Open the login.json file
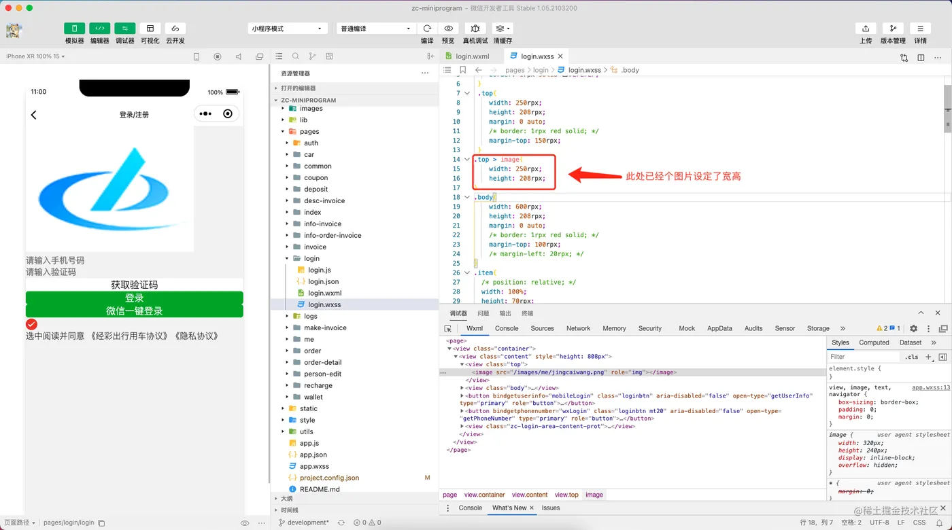 pos(323,282)
